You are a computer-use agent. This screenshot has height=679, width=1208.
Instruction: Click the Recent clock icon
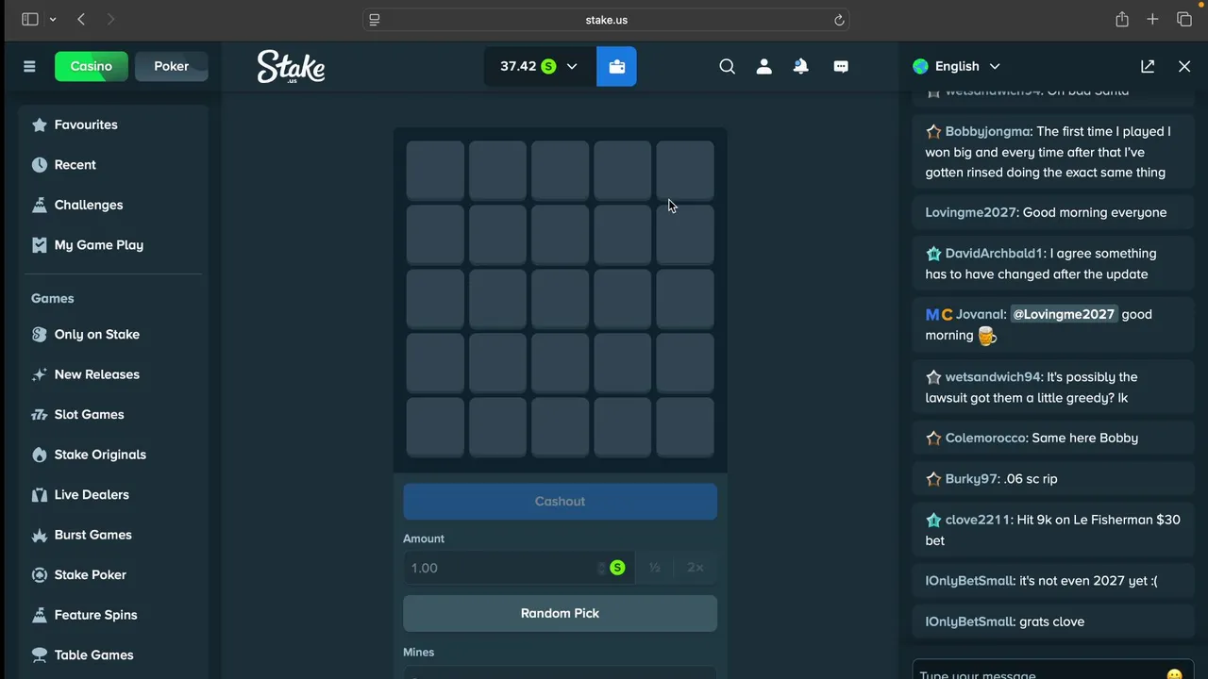pos(39,165)
